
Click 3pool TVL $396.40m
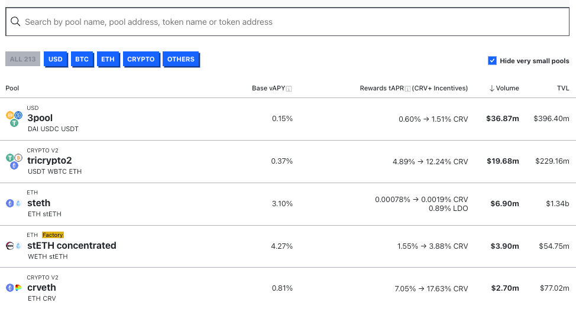click(x=551, y=119)
